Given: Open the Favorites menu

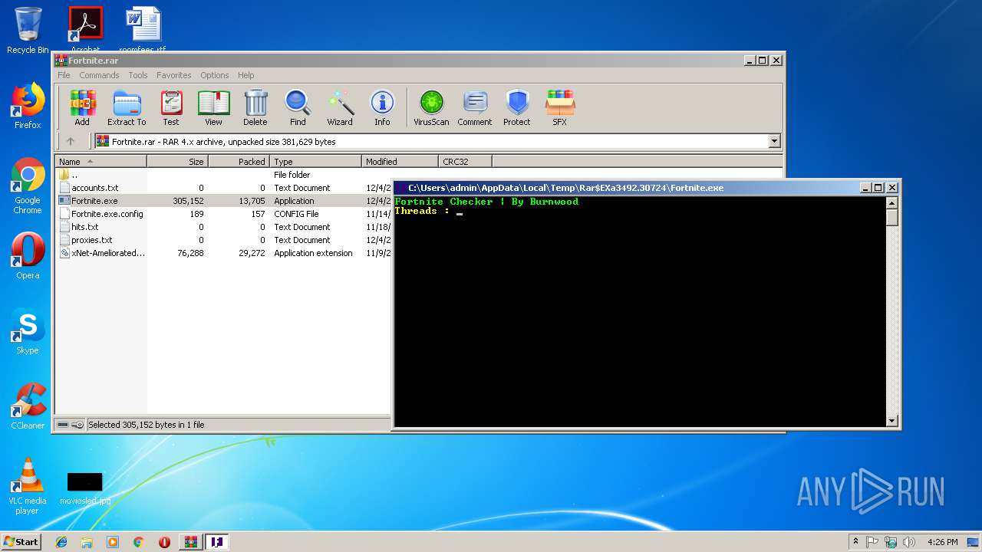Looking at the screenshot, I should [x=174, y=75].
